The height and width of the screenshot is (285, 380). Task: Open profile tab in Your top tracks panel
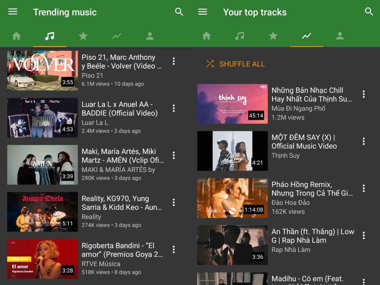340,36
